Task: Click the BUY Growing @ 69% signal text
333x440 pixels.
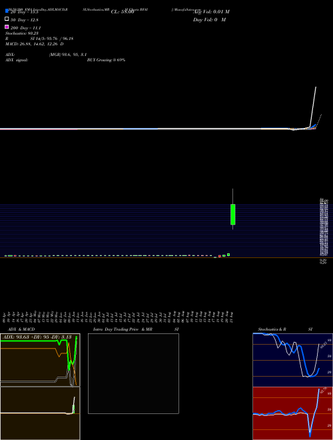Action: [x=106, y=60]
